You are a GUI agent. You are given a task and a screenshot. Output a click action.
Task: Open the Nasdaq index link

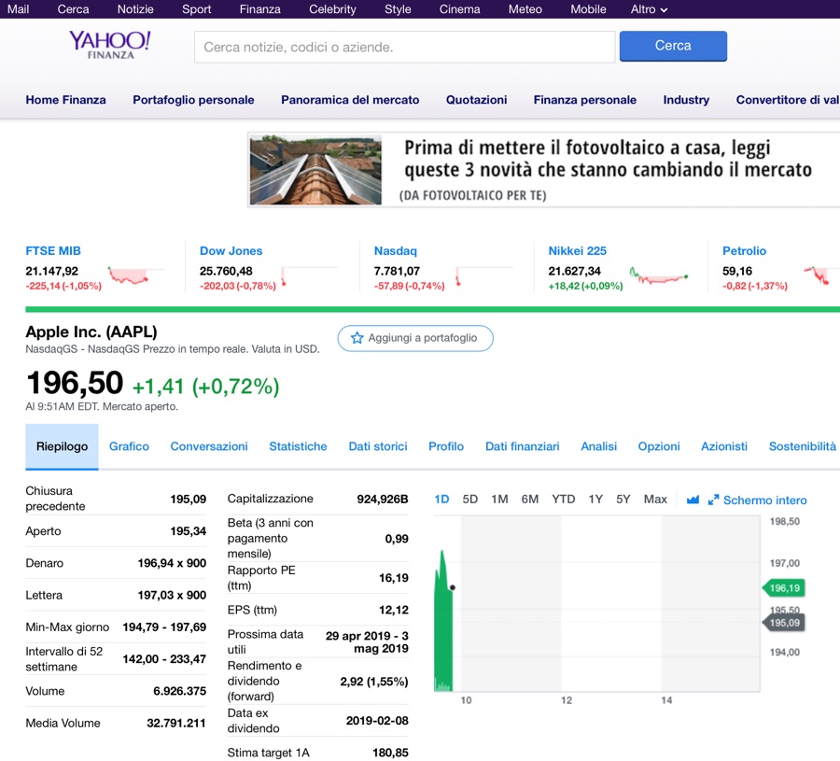[396, 251]
